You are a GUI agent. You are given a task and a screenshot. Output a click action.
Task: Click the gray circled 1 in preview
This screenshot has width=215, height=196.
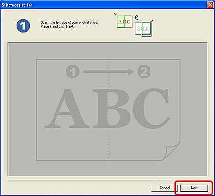point(73,71)
